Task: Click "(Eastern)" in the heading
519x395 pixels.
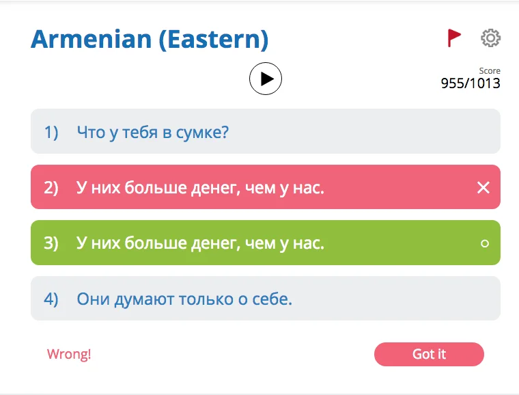Action: (x=213, y=39)
